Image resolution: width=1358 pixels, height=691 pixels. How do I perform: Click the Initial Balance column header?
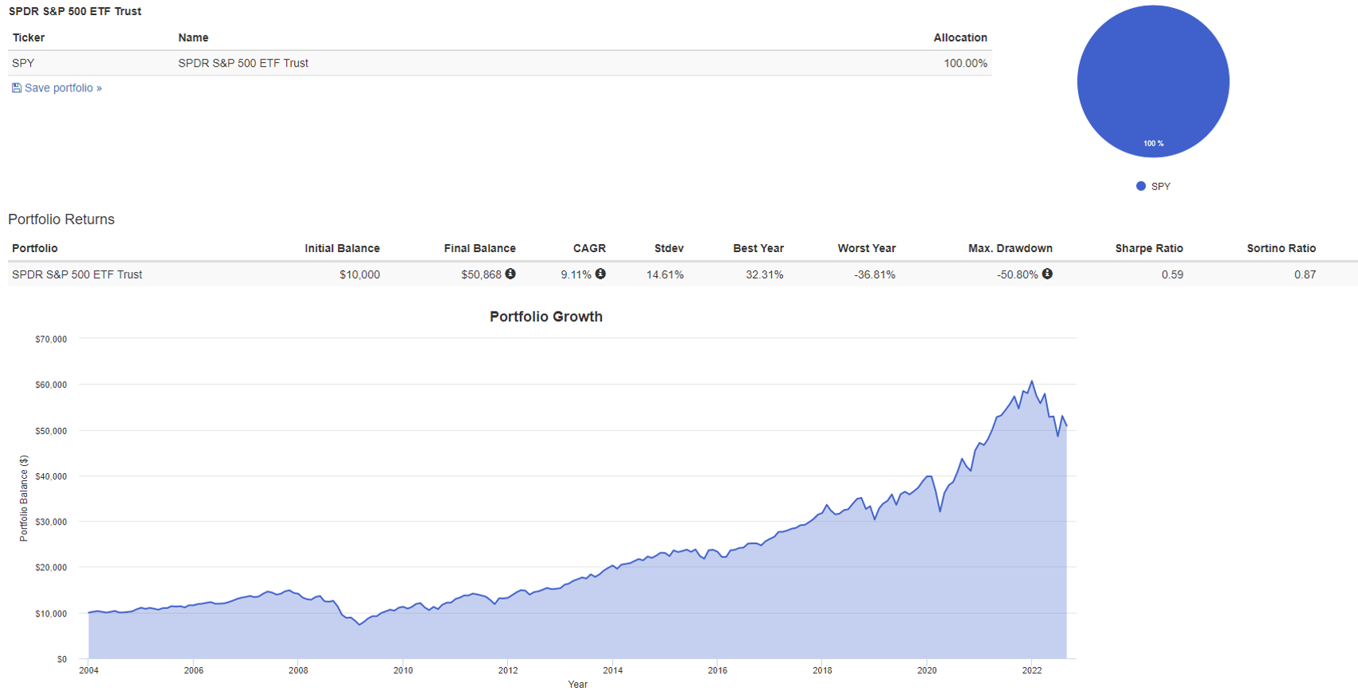[342, 248]
